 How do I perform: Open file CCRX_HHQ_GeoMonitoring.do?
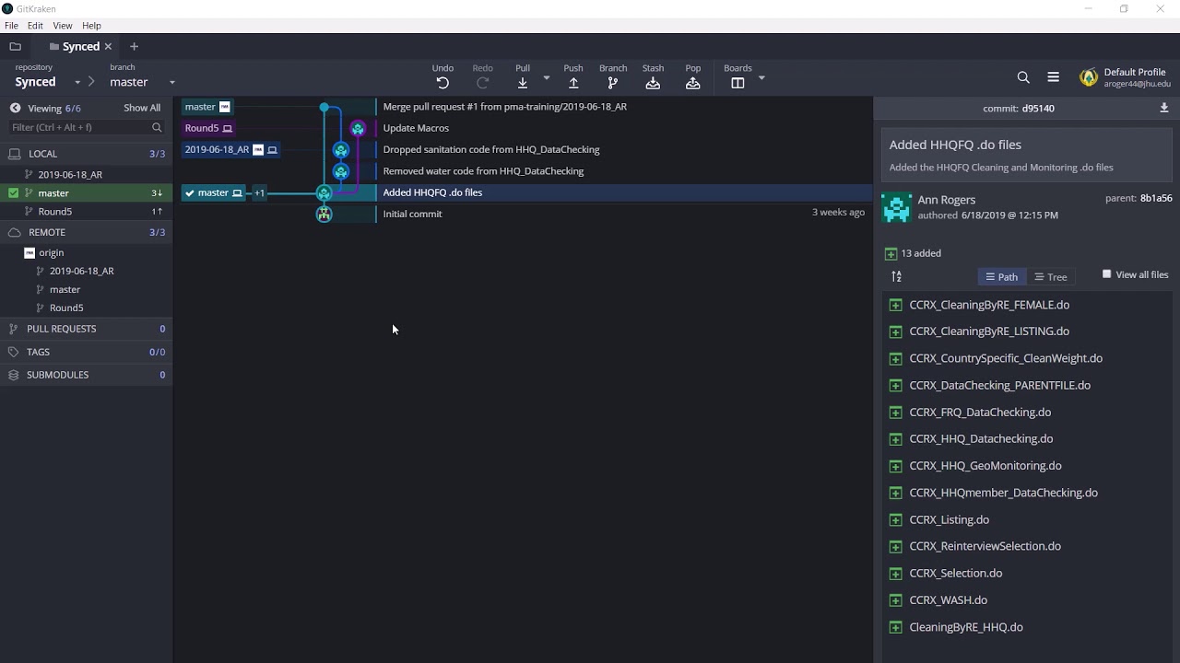click(x=985, y=466)
